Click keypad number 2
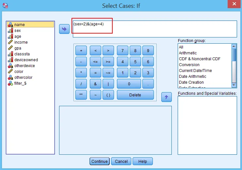The width and height of the screenshot is (242, 170). point(135,73)
